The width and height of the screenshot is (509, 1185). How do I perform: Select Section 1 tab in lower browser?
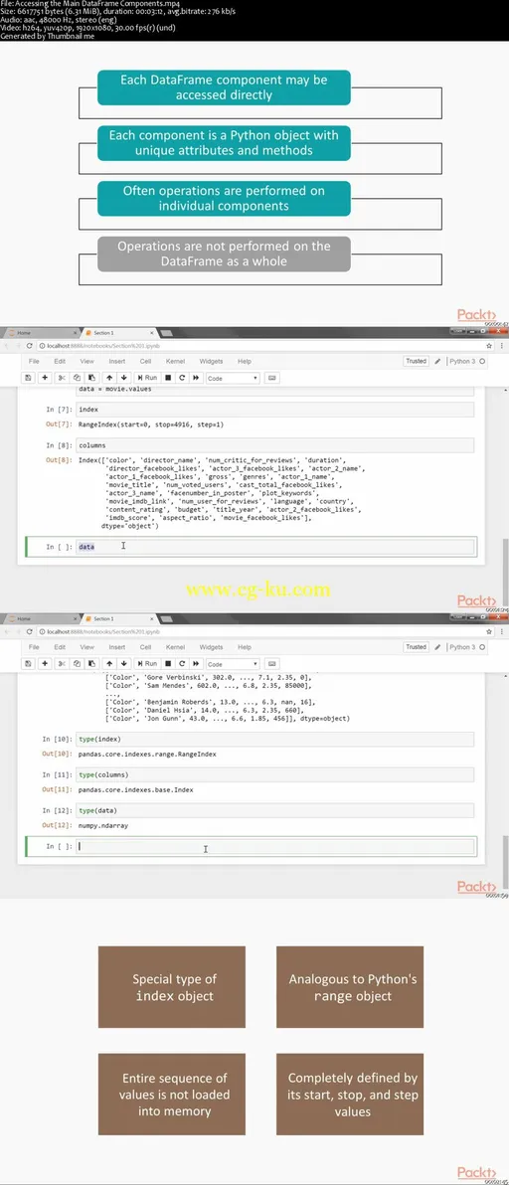[118, 618]
